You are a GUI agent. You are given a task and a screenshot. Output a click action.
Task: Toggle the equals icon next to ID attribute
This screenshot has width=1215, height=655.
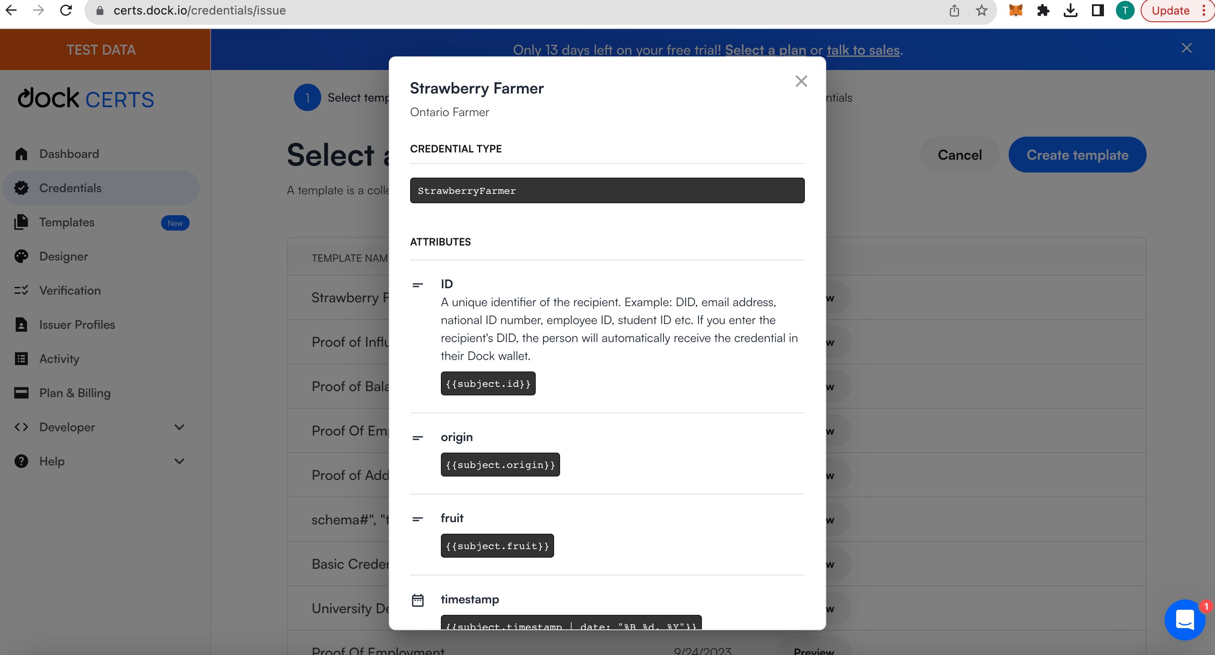coord(418,284)
